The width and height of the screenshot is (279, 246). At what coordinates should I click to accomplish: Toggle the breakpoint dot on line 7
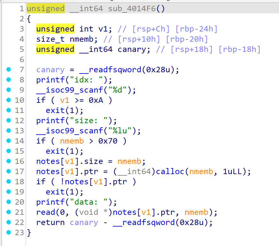point(8,70)
